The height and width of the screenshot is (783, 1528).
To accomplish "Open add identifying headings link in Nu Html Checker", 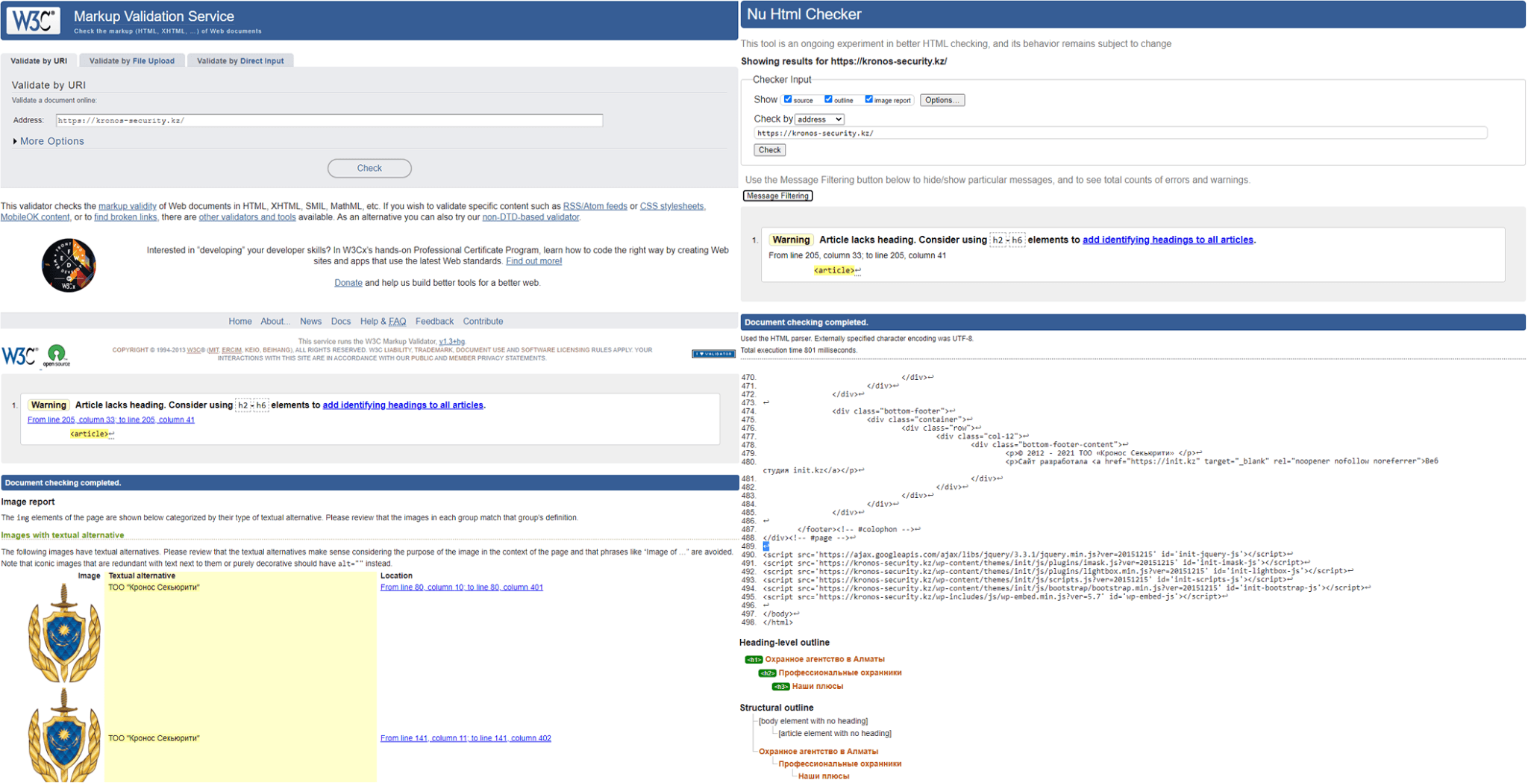I will pyautogui.click(x=1168, y=240).
